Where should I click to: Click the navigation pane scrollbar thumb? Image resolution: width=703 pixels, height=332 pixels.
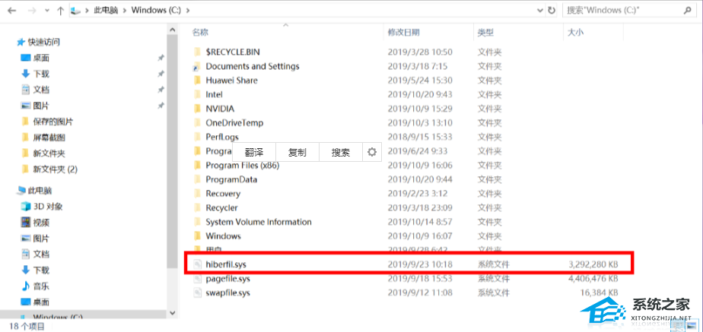click(x=171, y=151)
